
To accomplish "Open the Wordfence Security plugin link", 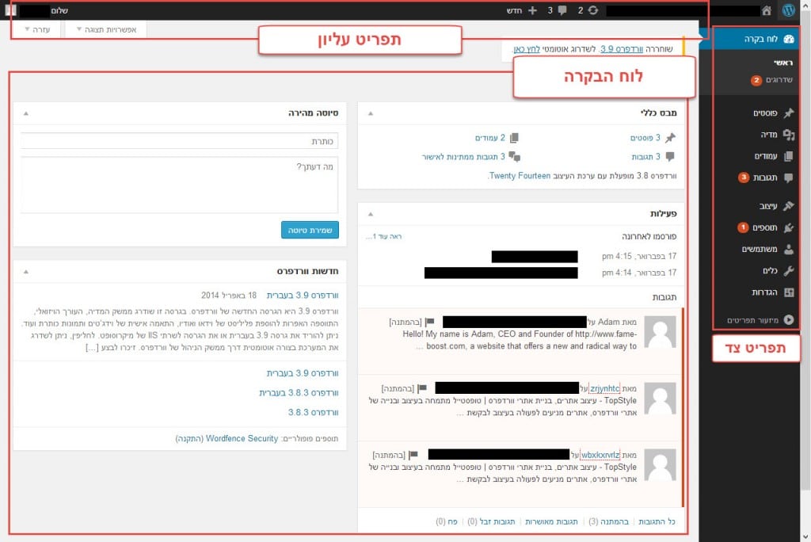I will point(242,438).
